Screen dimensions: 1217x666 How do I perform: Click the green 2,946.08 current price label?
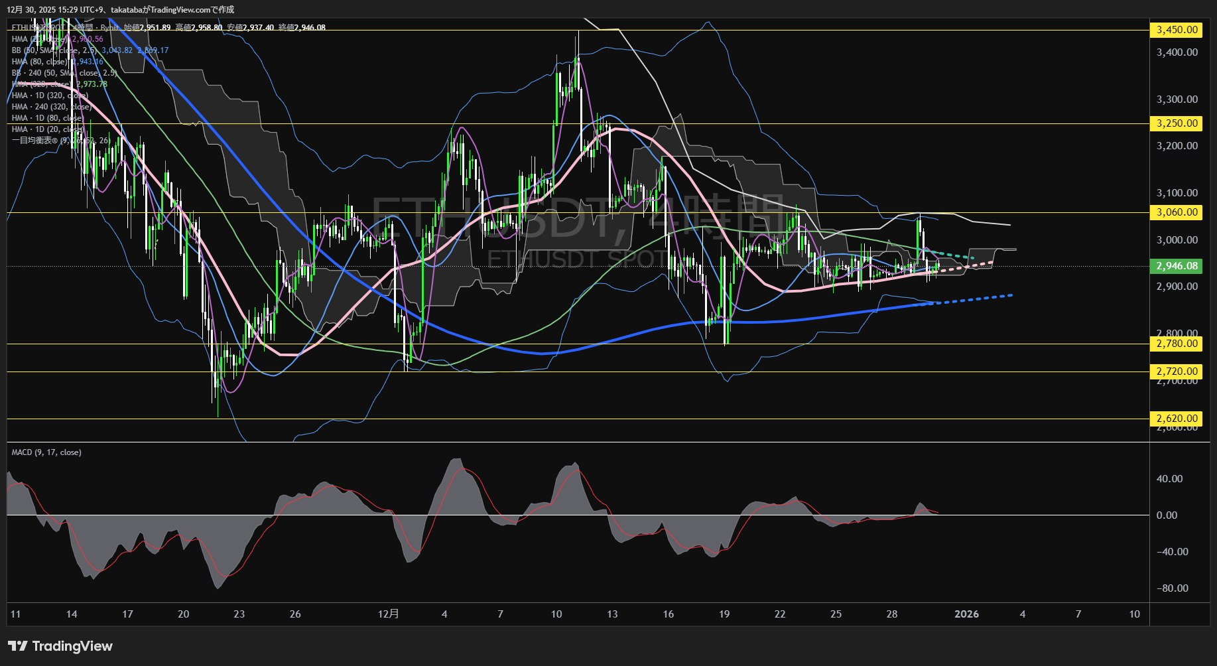(x=1177, y=266)
